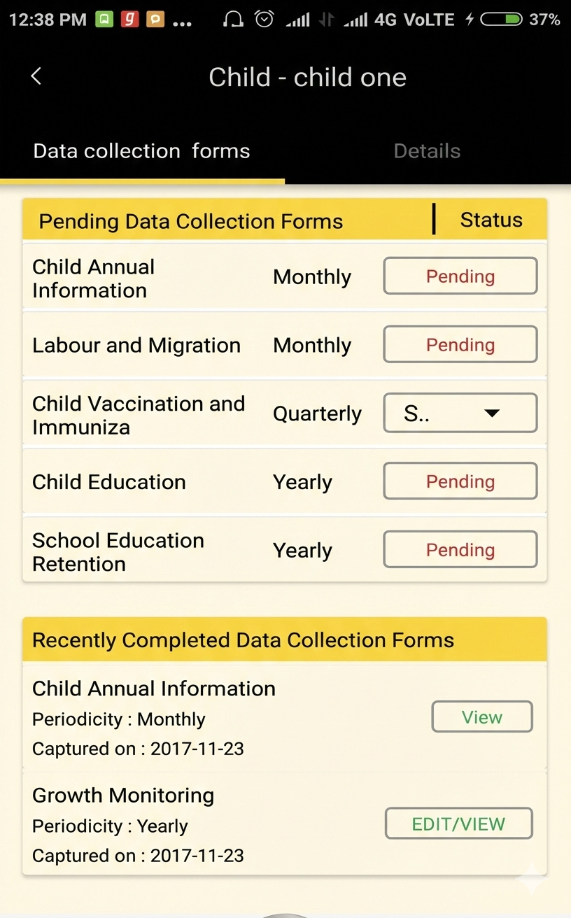Tap the red 'g' notification icon
571x918 pixels.
[x=129, y=20]
